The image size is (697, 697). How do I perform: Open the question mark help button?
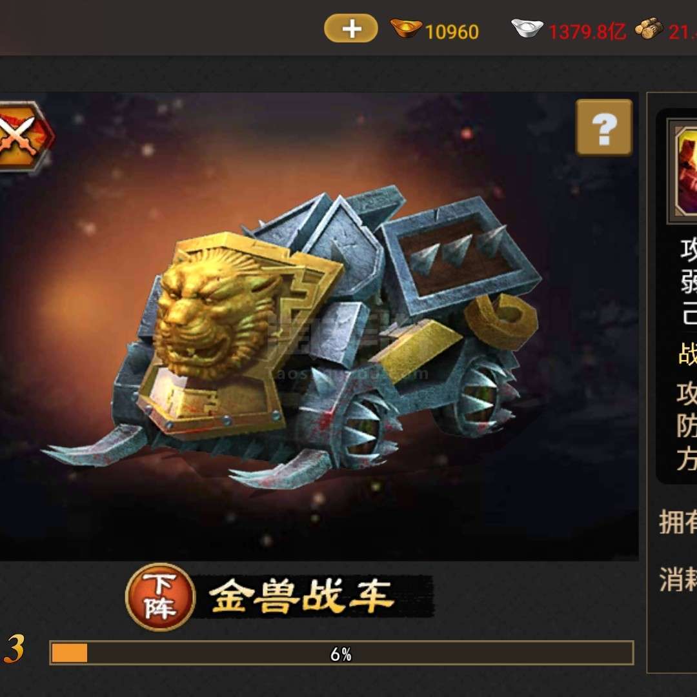pos(603,128)
